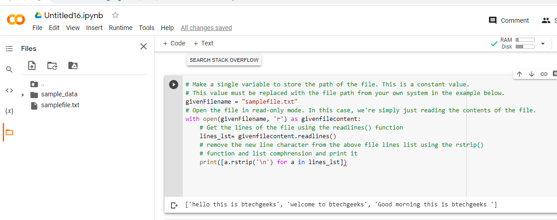
Task: Click the green connected checkmark
Action: 494,44
